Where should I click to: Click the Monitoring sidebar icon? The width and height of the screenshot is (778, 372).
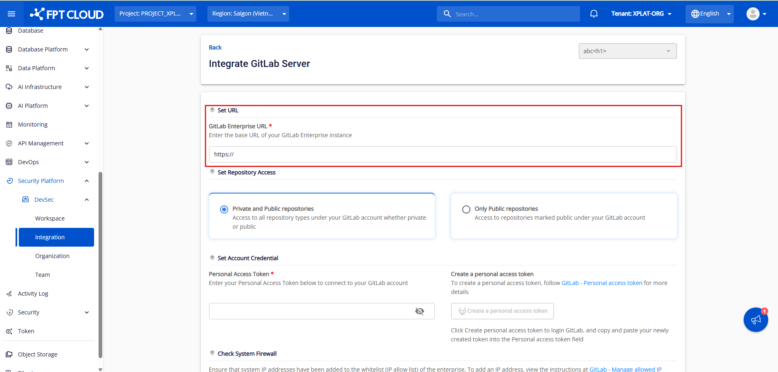(x=9, y=125)
